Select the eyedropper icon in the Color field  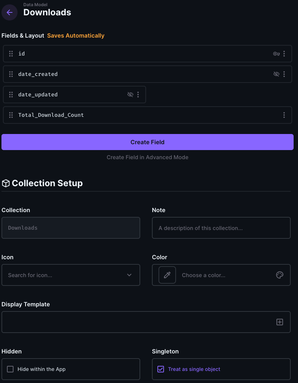point(167,275)
